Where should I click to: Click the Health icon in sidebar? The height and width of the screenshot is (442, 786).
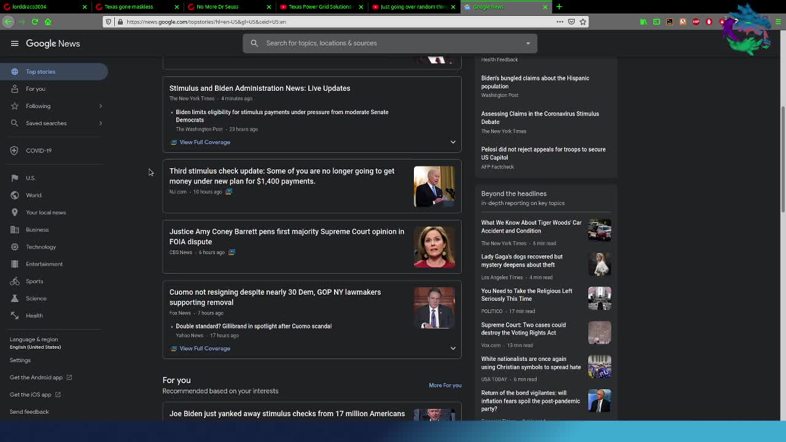tap(15, 316)
